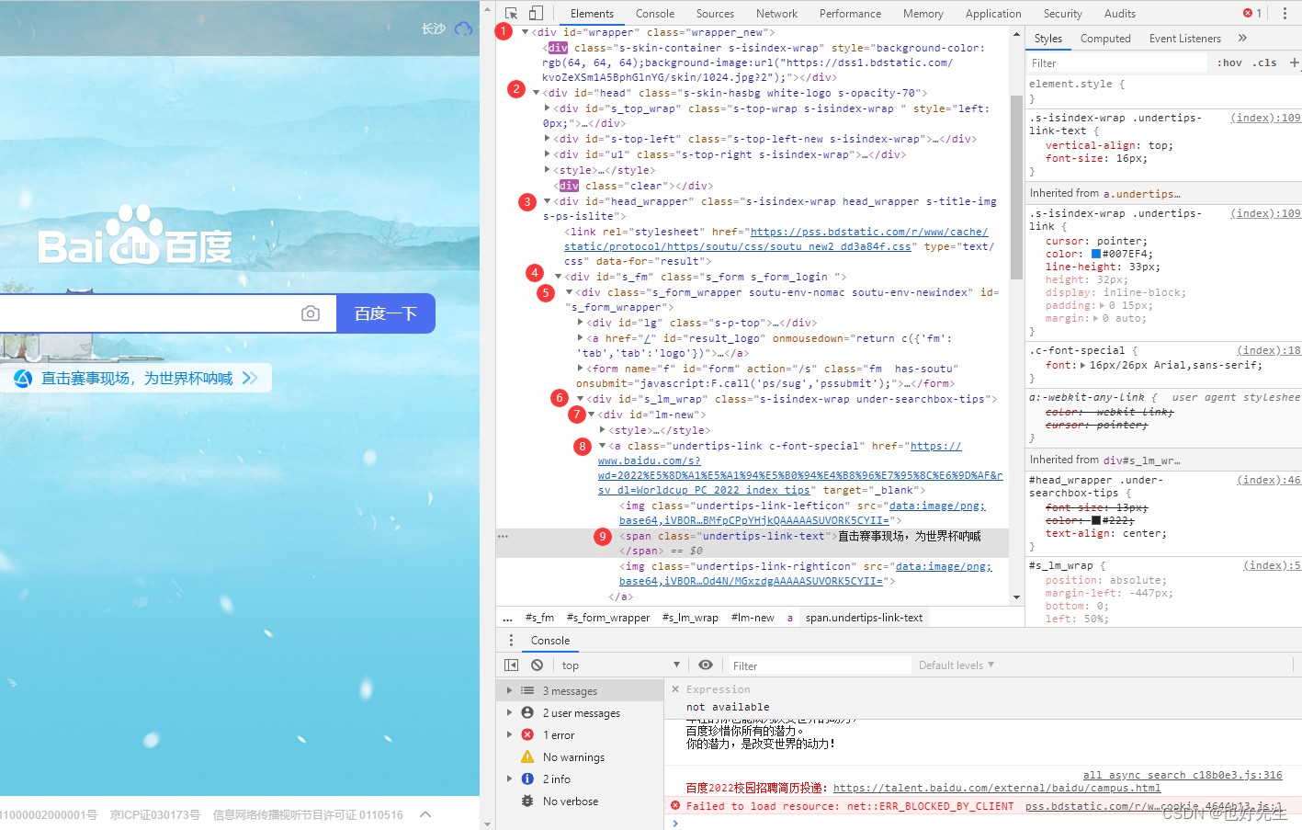Activate the inspect element picker icon
This screenshot has height=830, width=1302.
point(512,13)
